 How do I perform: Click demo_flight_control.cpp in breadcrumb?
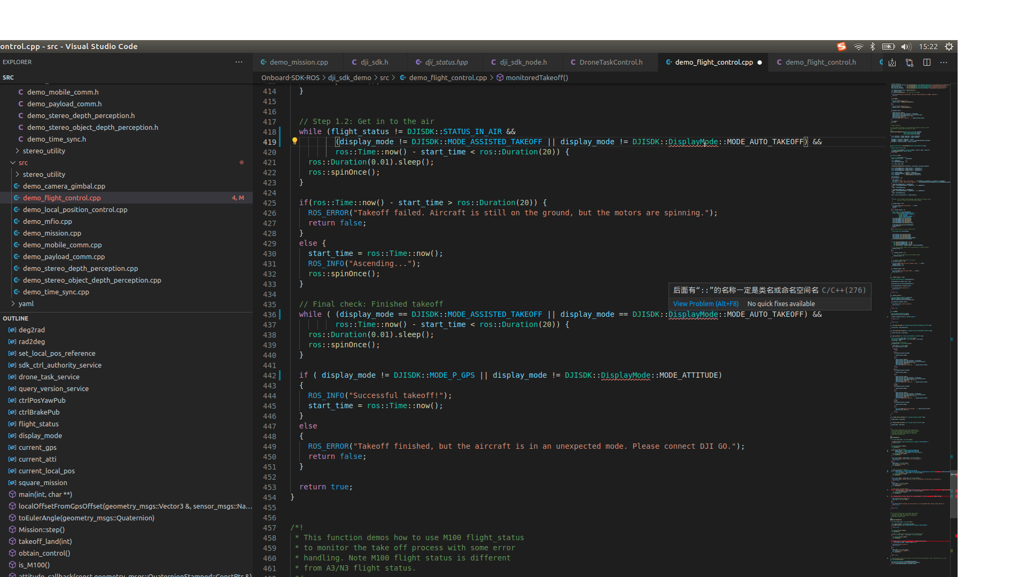[448, 78]
